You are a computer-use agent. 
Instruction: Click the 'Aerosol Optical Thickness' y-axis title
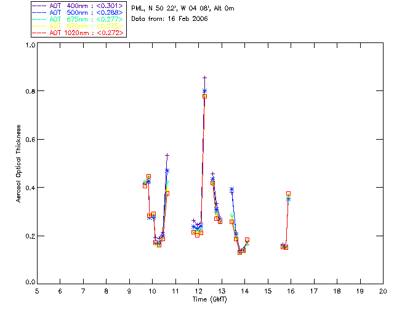tap(20, 164)
